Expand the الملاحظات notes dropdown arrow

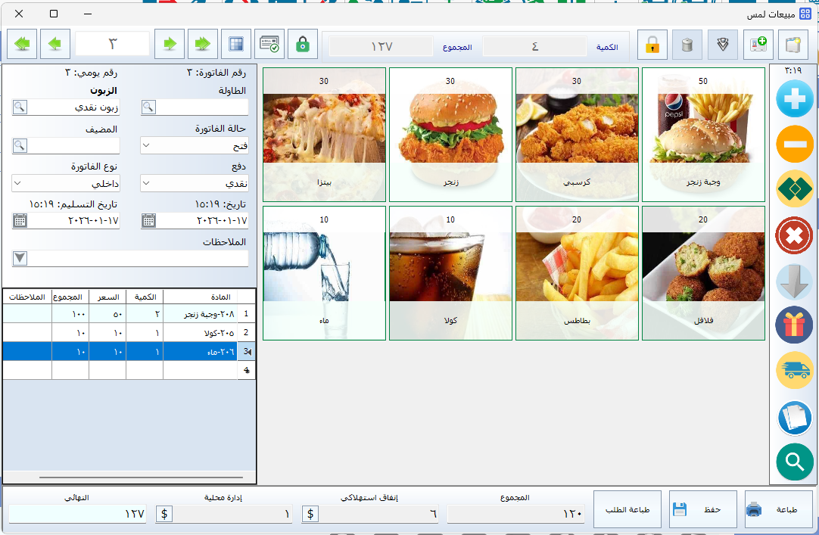tap(20, 258)
